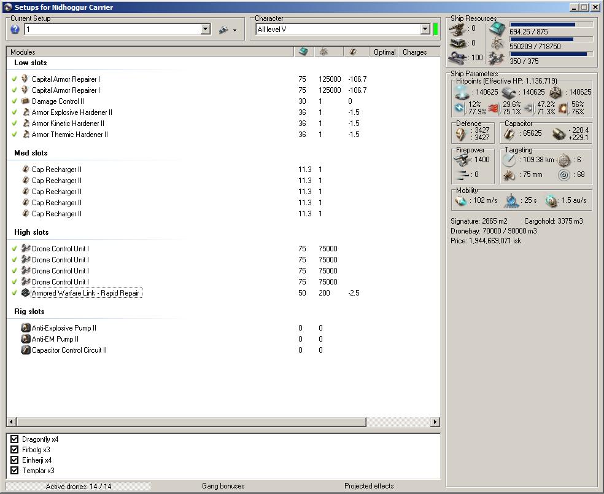Click the Signature 2865 m2 text
Screen dimensions: 604x494
click(x=479, y=221)
